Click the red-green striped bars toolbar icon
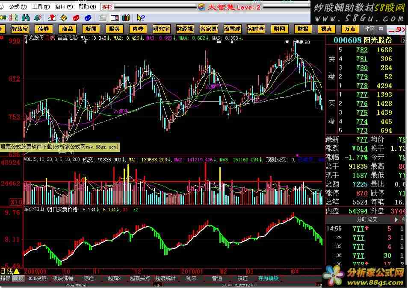This screenshot has width=408, height=289. [14, 18]
